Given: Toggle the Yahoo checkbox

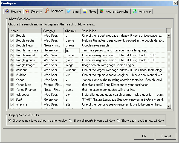Looking at the screenshot, I should pos(12,80).
